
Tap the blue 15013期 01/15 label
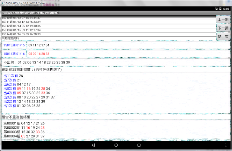(14, 45)
